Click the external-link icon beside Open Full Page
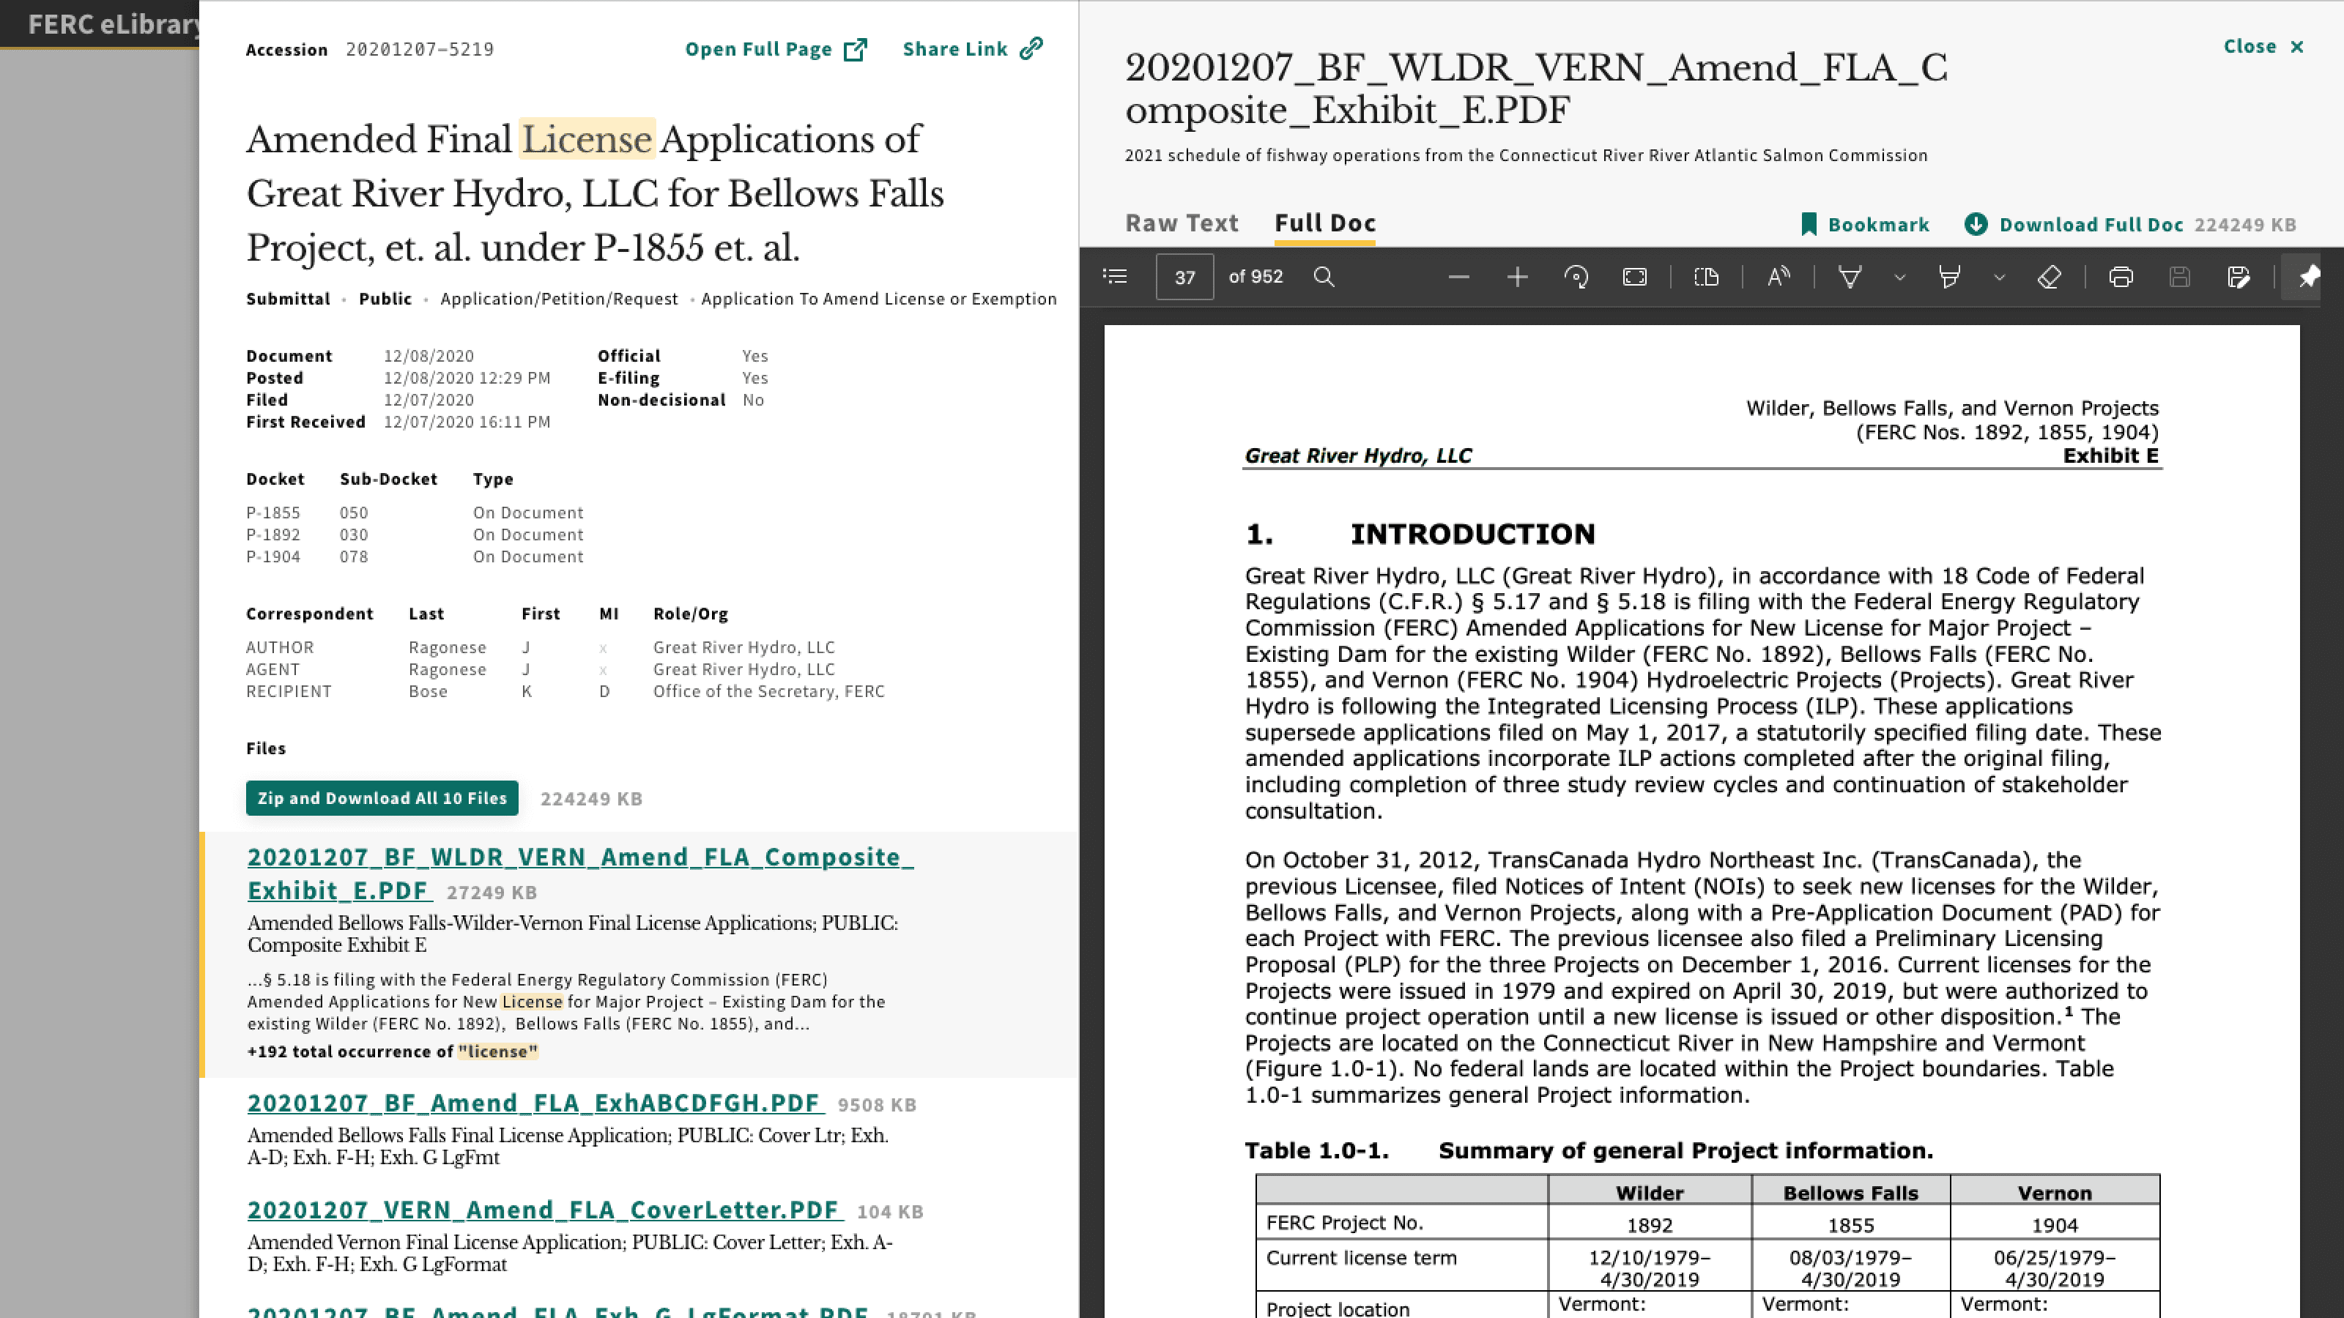This screenshot has height=1318, width=2344. pos(856,49)
